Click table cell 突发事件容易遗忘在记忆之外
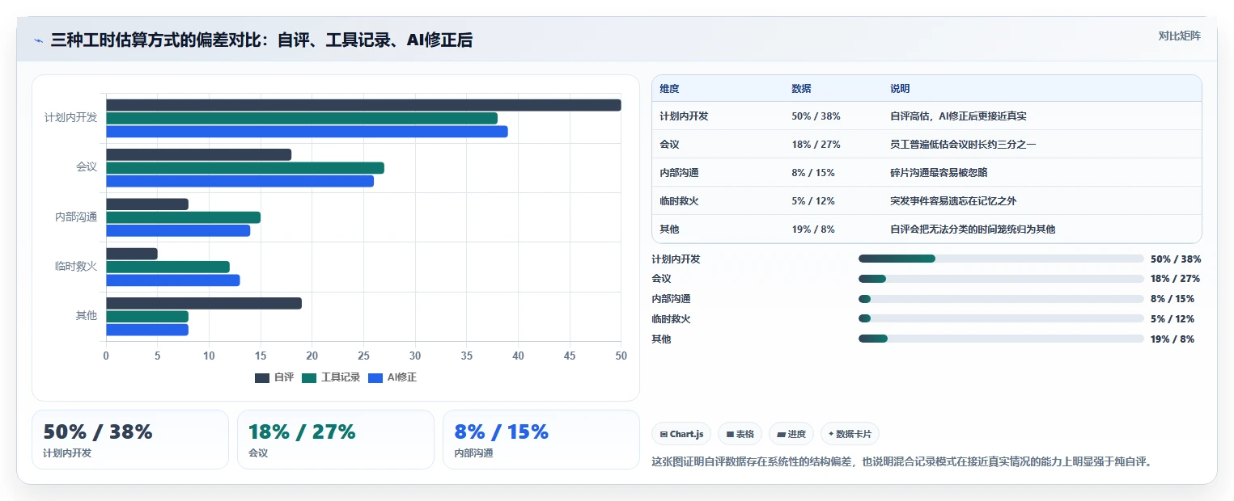This screenshot has width=1234, height=501. (x=953, y=201)
